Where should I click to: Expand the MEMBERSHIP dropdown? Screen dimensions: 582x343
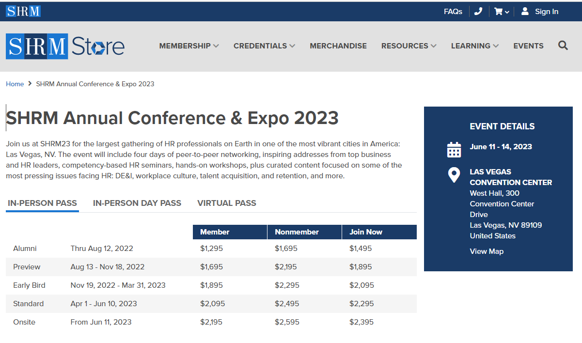[x=189, y=46]
